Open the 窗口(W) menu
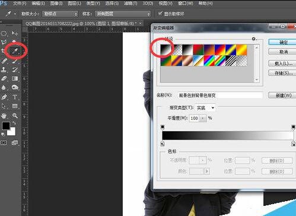 pyautogui.click(x=186, y=4)
